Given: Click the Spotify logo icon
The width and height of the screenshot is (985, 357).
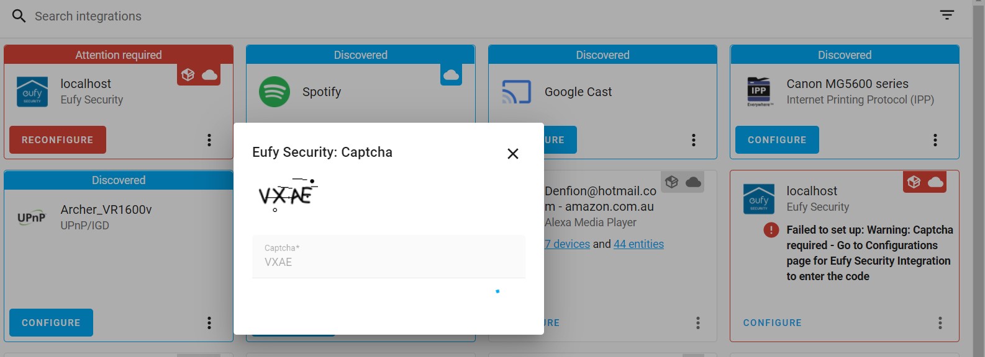Looking at the screenshot, I should click(275, 92).
